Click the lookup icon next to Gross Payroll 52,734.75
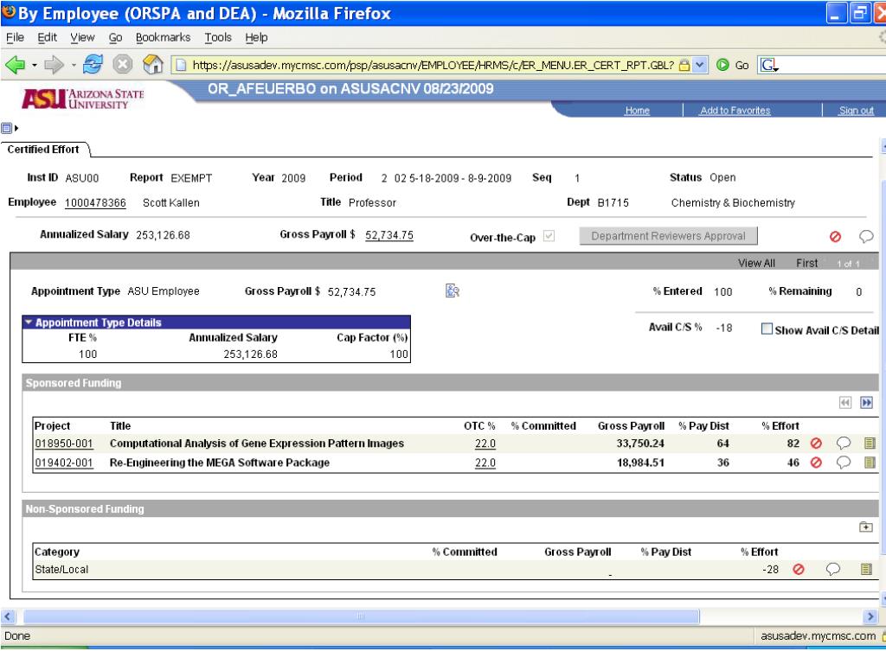886x664 pixels. click(x=452, y=290)
